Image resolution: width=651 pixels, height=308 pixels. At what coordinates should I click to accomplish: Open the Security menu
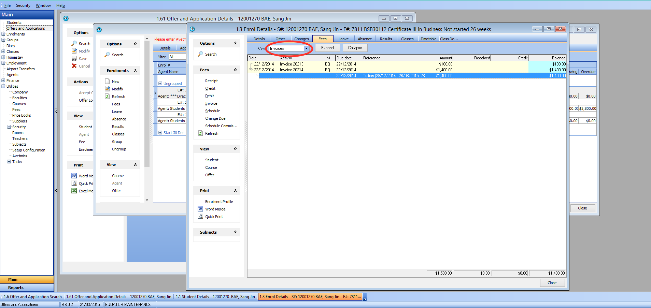pos(23,5)
